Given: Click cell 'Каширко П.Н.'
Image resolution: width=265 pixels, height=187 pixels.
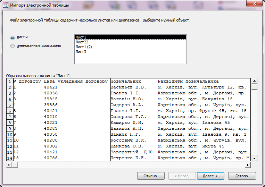Looking at the screenshot, I should pos(134,123).
